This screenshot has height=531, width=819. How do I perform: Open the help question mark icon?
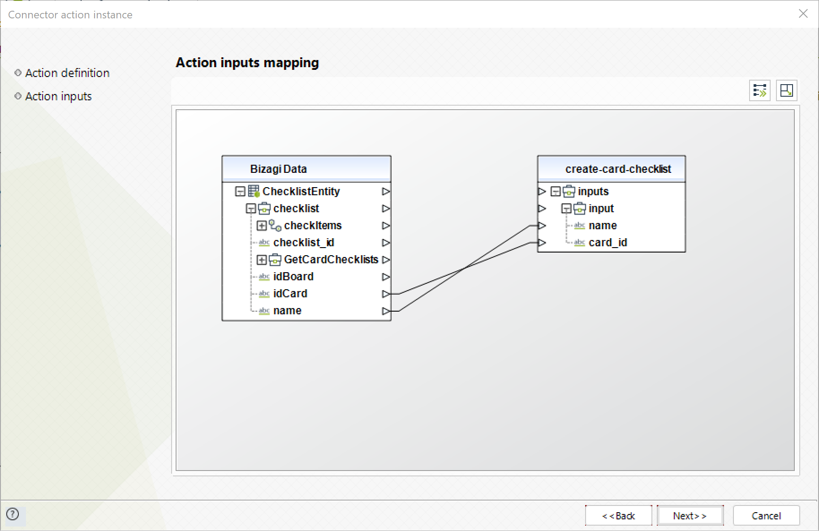13,514
